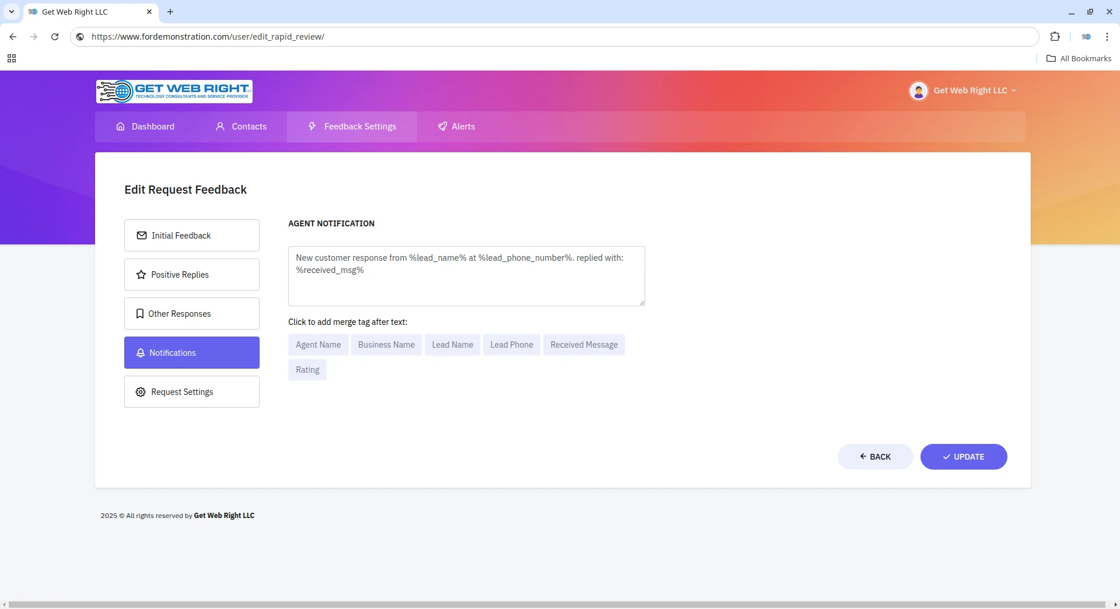Open the All Bookmarks folder

(1079, 58)
